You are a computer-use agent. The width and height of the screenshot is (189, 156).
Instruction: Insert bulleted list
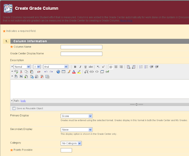[x=146, y=67]
